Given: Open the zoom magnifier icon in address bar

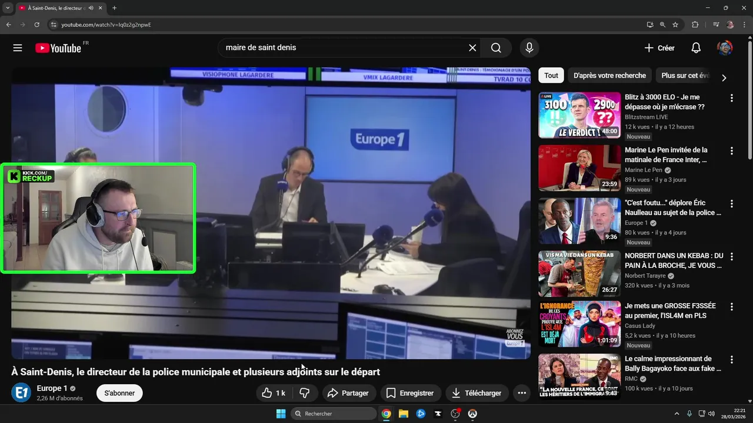Looking at the screenshot, I should click(x=662, y=25).
